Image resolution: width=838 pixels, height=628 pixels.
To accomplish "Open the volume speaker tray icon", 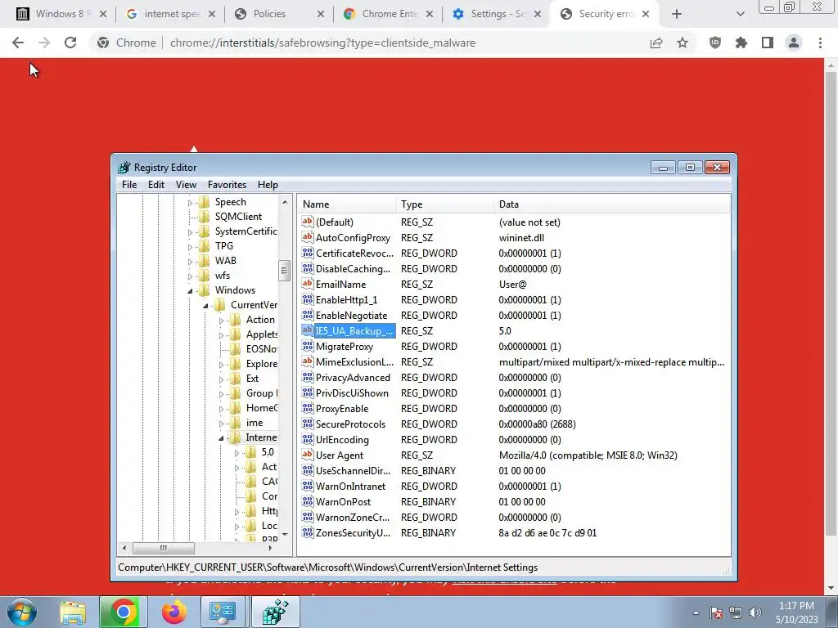I will (x=755, y=612).
